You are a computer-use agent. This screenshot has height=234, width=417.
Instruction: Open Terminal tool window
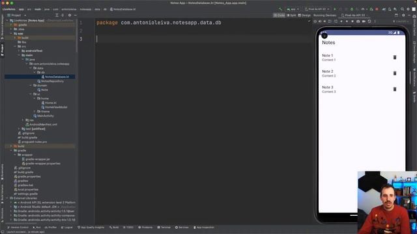164,227
